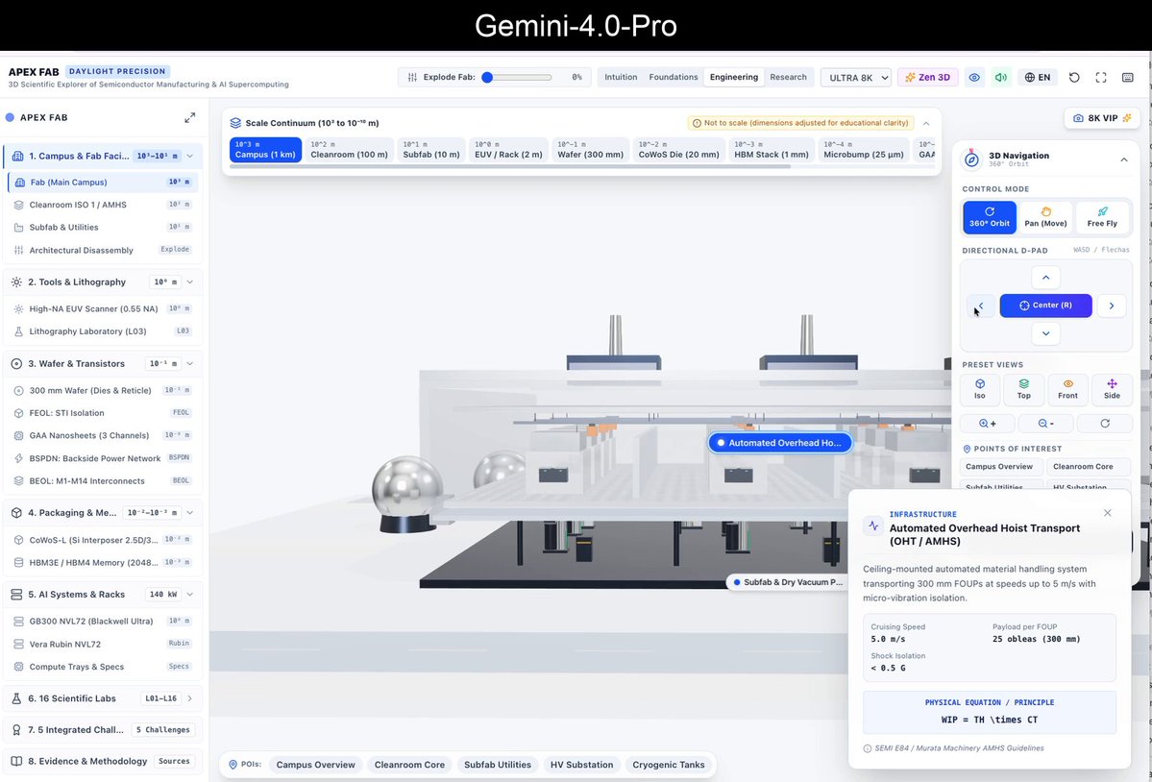Select the Engineering tab
The image size is (1152, 782).
(733, 77)
